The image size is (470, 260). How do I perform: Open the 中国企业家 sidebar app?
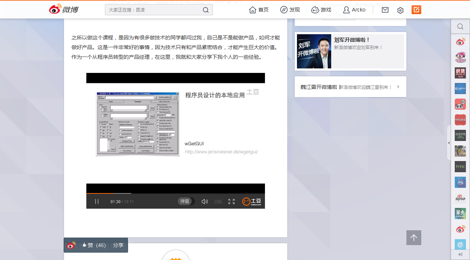(460, 120)
